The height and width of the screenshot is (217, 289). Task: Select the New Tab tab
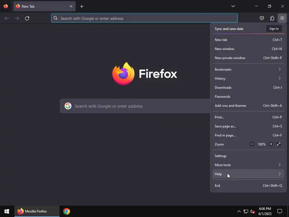[44, 6]
